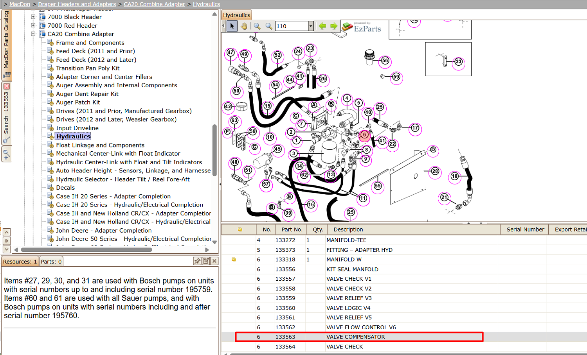The width and height of the screenshot is (587, 355).
Task: Collapse the CA20 Combine Adapter node
Action: coord(33,34)
